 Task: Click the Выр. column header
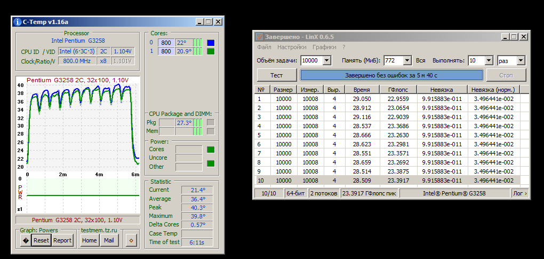pos(334,90)
